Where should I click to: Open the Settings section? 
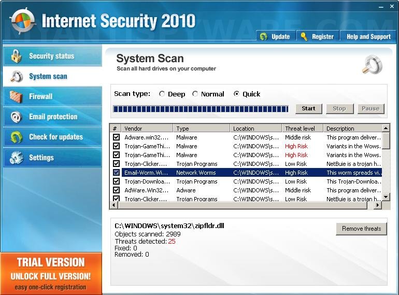coord(53,157)
